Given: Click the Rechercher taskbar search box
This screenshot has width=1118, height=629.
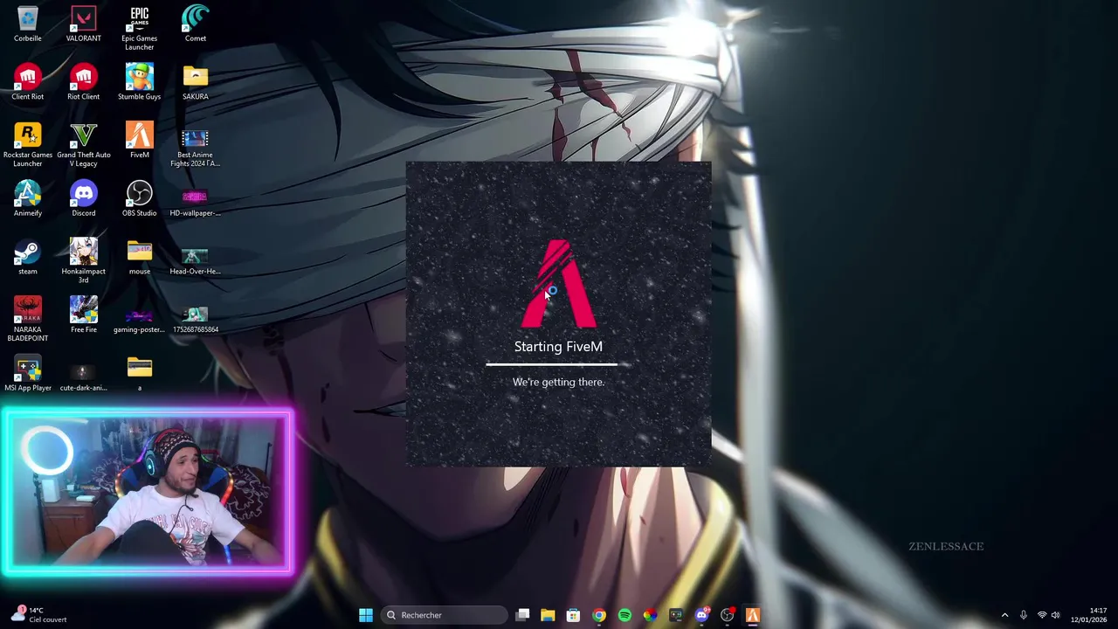Looking at the screenshot, I should [x=445, y=615].
